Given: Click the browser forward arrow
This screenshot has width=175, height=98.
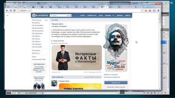Looking at the screenshot, I should [11, 11].
